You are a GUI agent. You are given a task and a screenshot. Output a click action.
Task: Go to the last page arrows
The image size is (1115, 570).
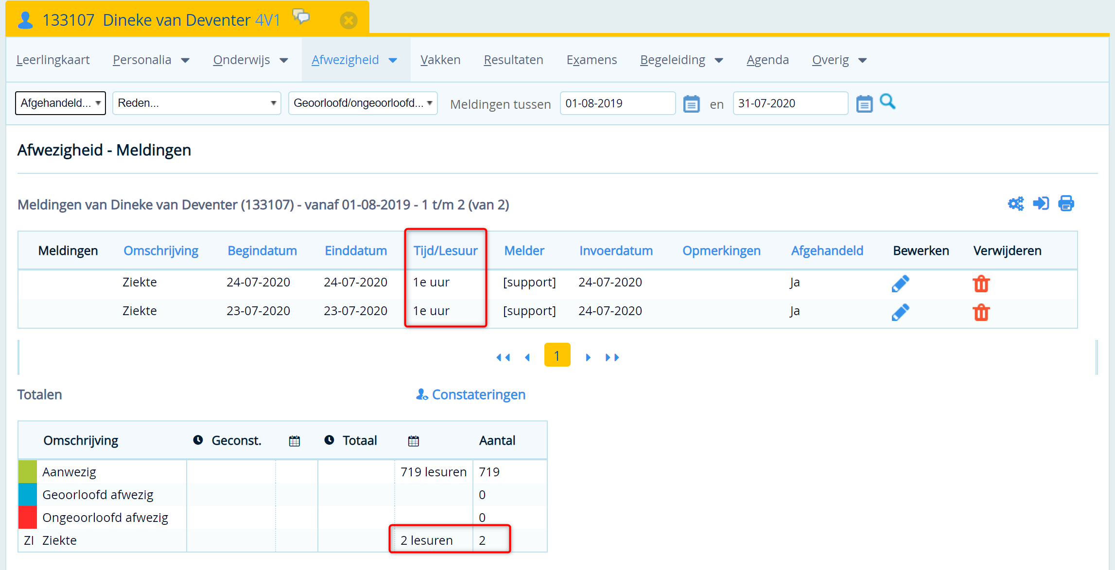(612, 357)
